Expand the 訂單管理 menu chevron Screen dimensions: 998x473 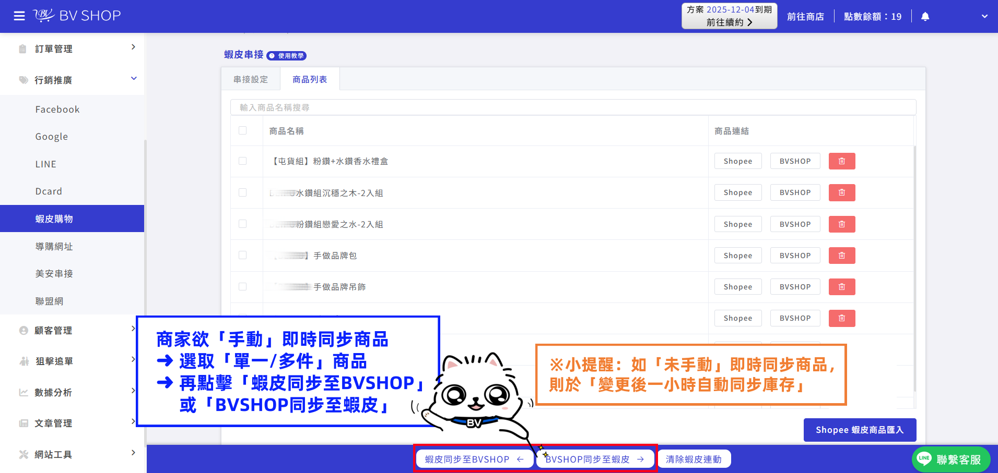[134, 47]
